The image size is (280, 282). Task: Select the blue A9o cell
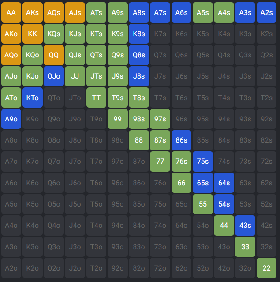11,119
